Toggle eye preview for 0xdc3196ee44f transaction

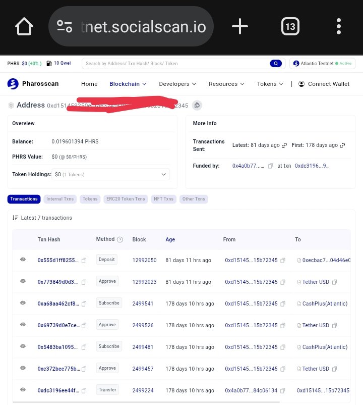click(x=23, y=389)
